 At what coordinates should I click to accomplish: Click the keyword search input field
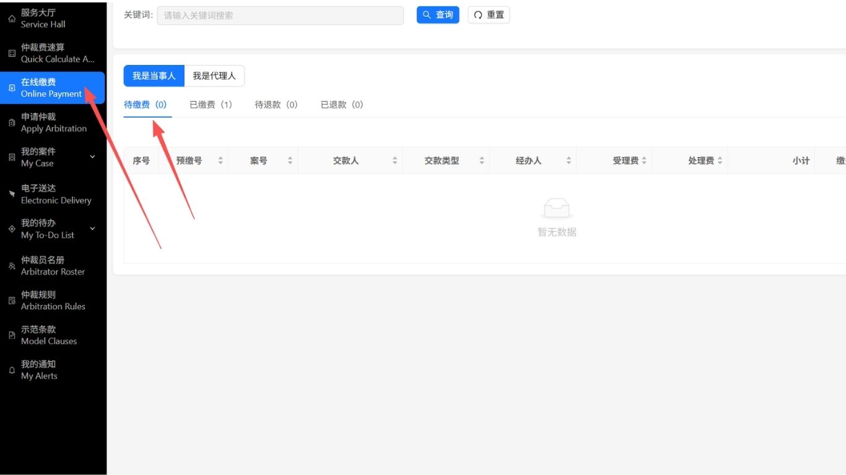tap(280, 15)
